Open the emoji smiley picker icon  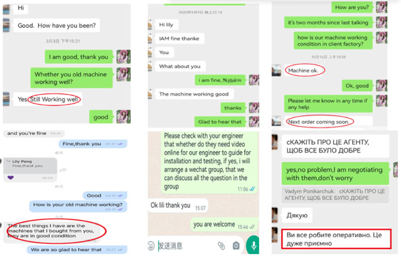151,246
